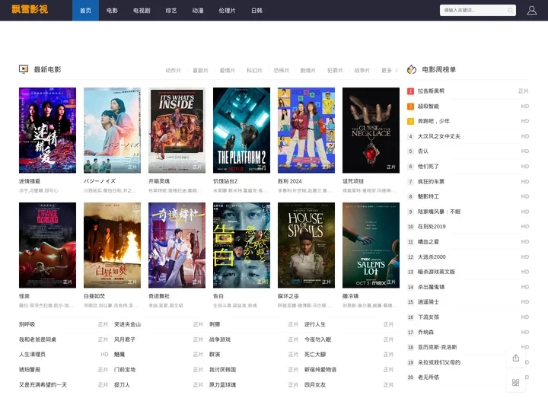548x411 pixels.
Task: Filter by 犯罪片 category
Action: click(x=335, y=70)
